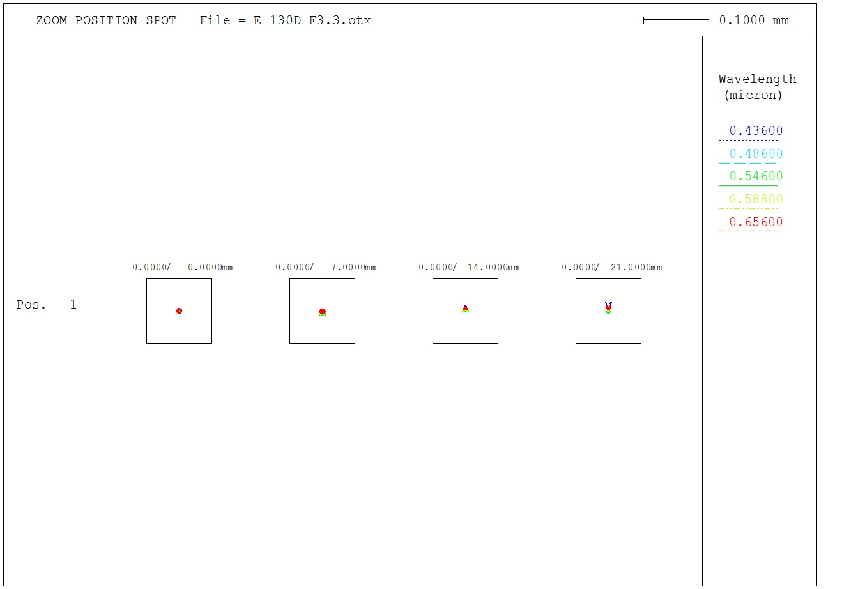Click the Pos. 1 row label
This screenshot has width=851, height=589.
click(46, 305)
